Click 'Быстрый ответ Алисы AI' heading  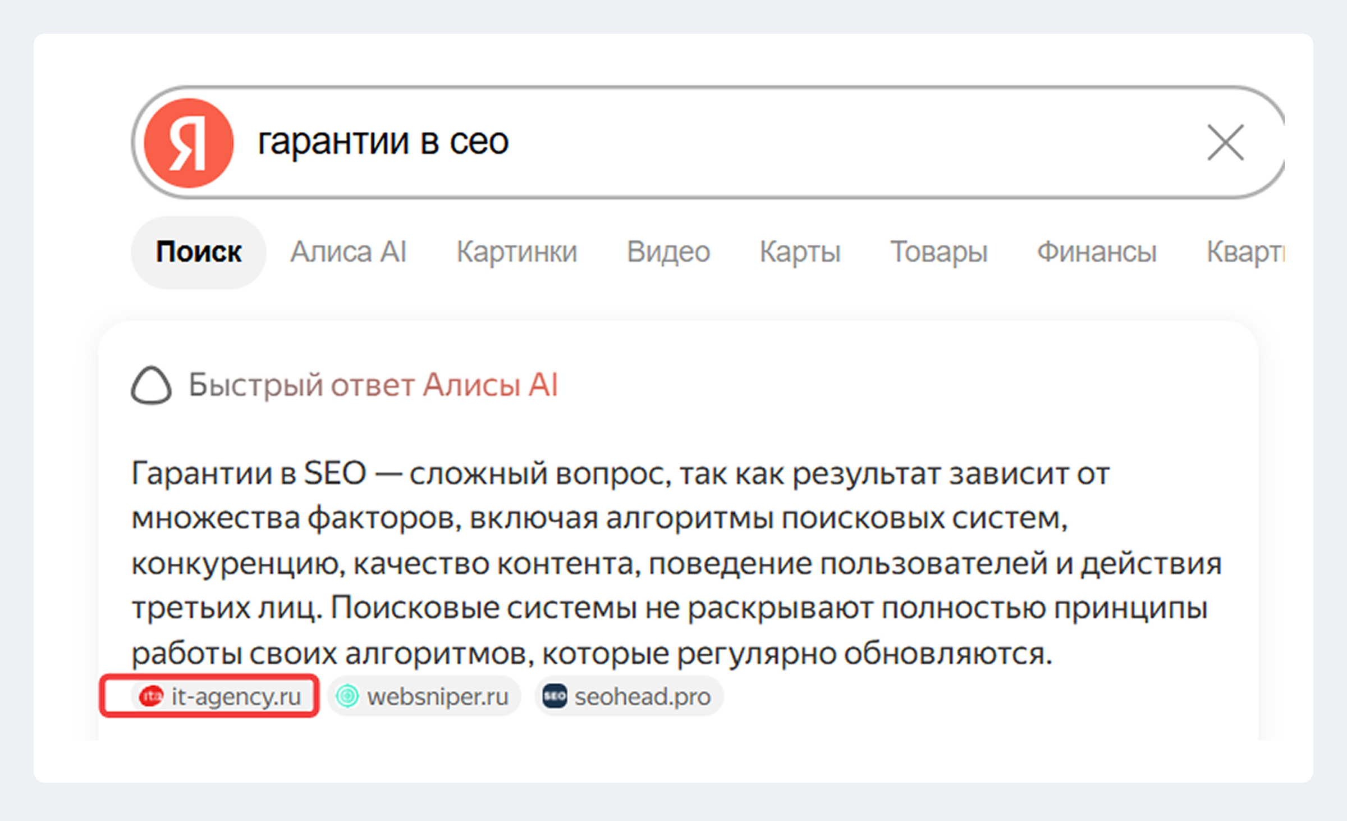373,385
